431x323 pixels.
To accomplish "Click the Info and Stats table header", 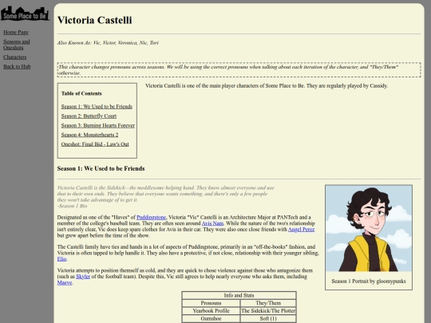I will pos(239,296).
